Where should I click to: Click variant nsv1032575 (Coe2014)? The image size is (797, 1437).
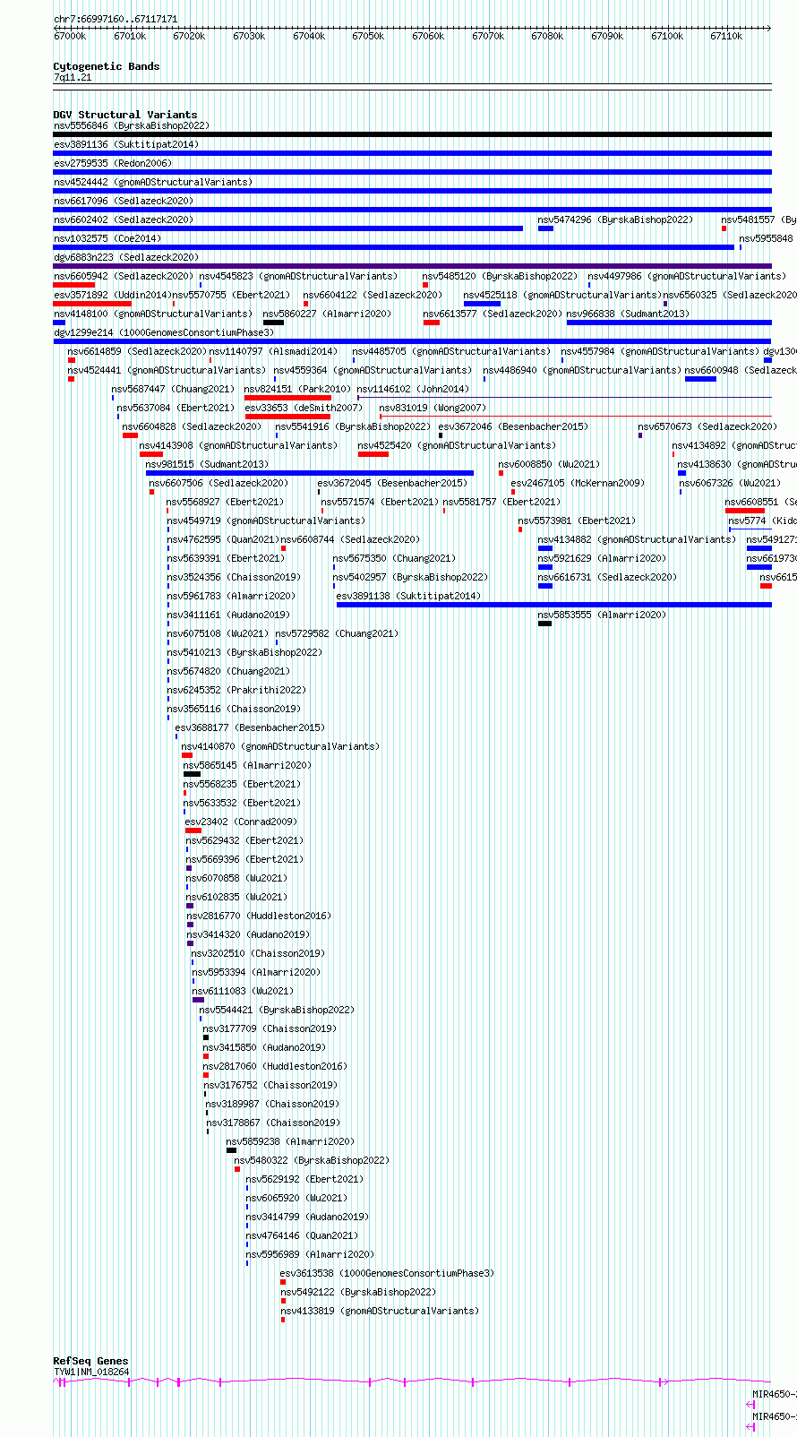[107, 238]
